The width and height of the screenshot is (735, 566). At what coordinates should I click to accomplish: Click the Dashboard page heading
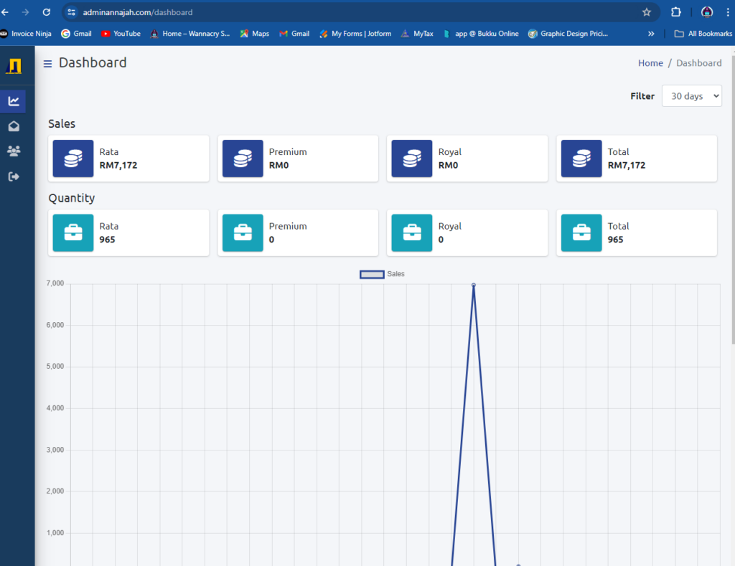(93, 63)
